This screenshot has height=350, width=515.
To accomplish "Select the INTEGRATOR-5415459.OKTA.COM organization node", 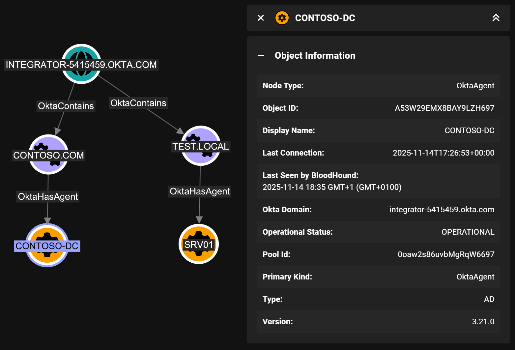I will point(81,64).
